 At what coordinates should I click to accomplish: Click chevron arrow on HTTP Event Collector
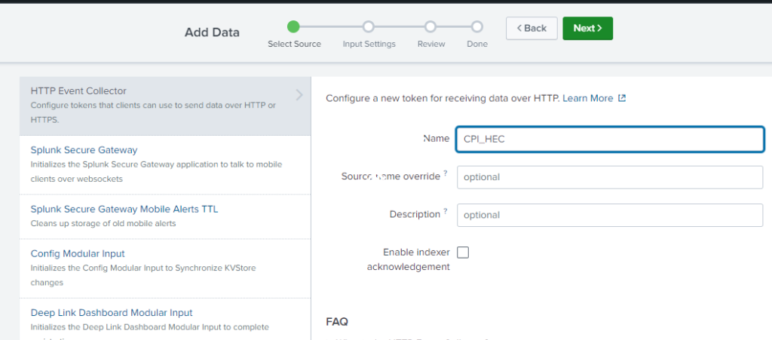coord(299,95)
